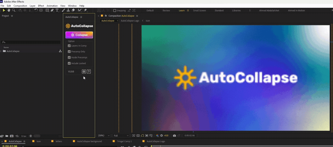
Task: Adjust the +0.0 exposure value
Action: [x=166, y=136]
